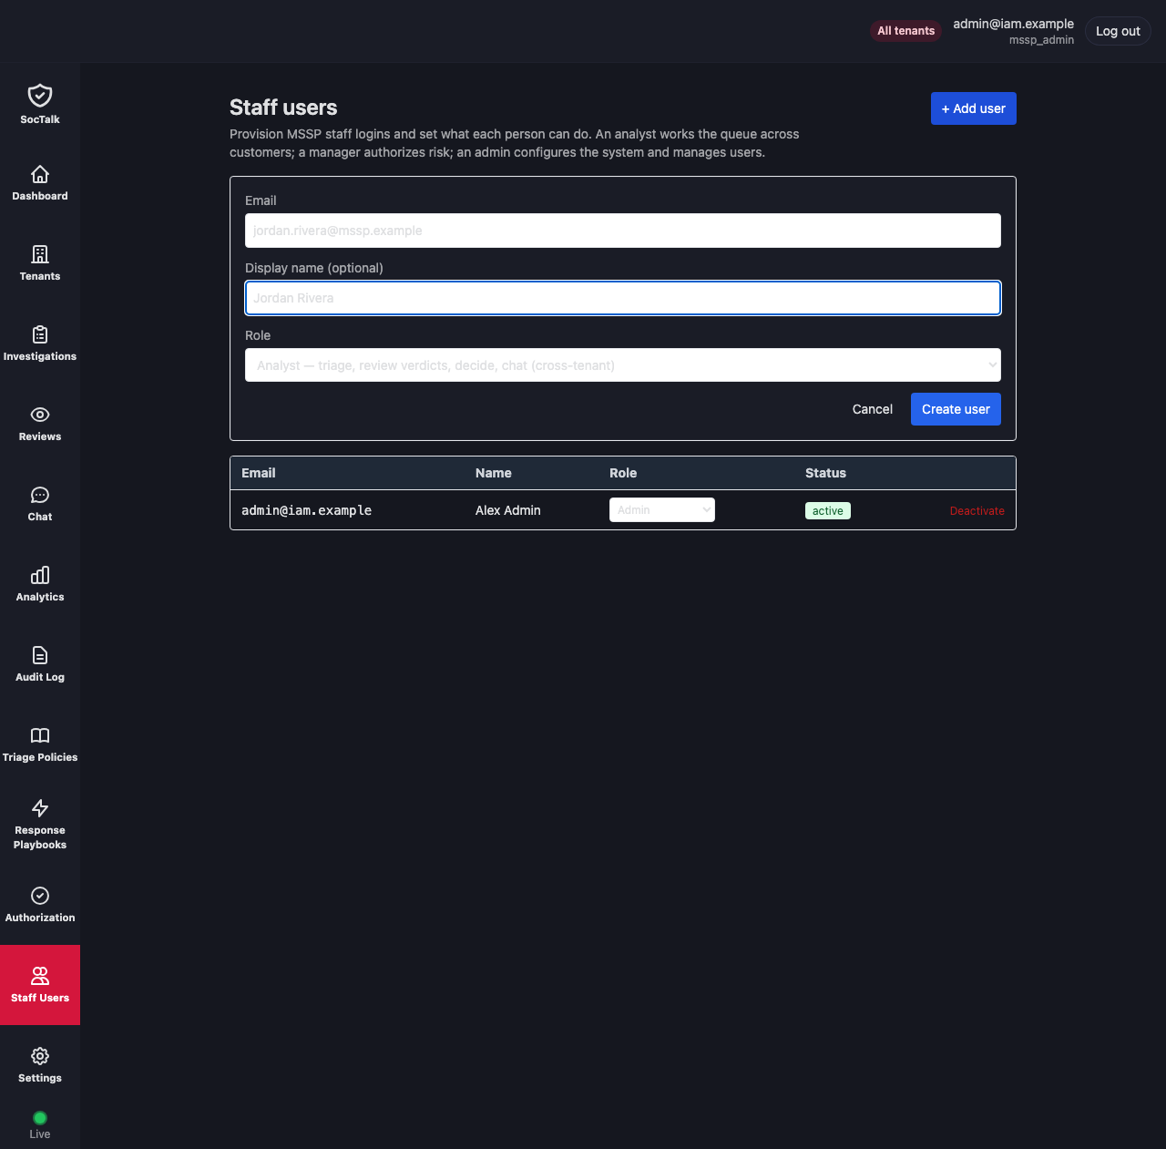Click the active status badge
This screenshot has width=1166, height=1149.
828,511
